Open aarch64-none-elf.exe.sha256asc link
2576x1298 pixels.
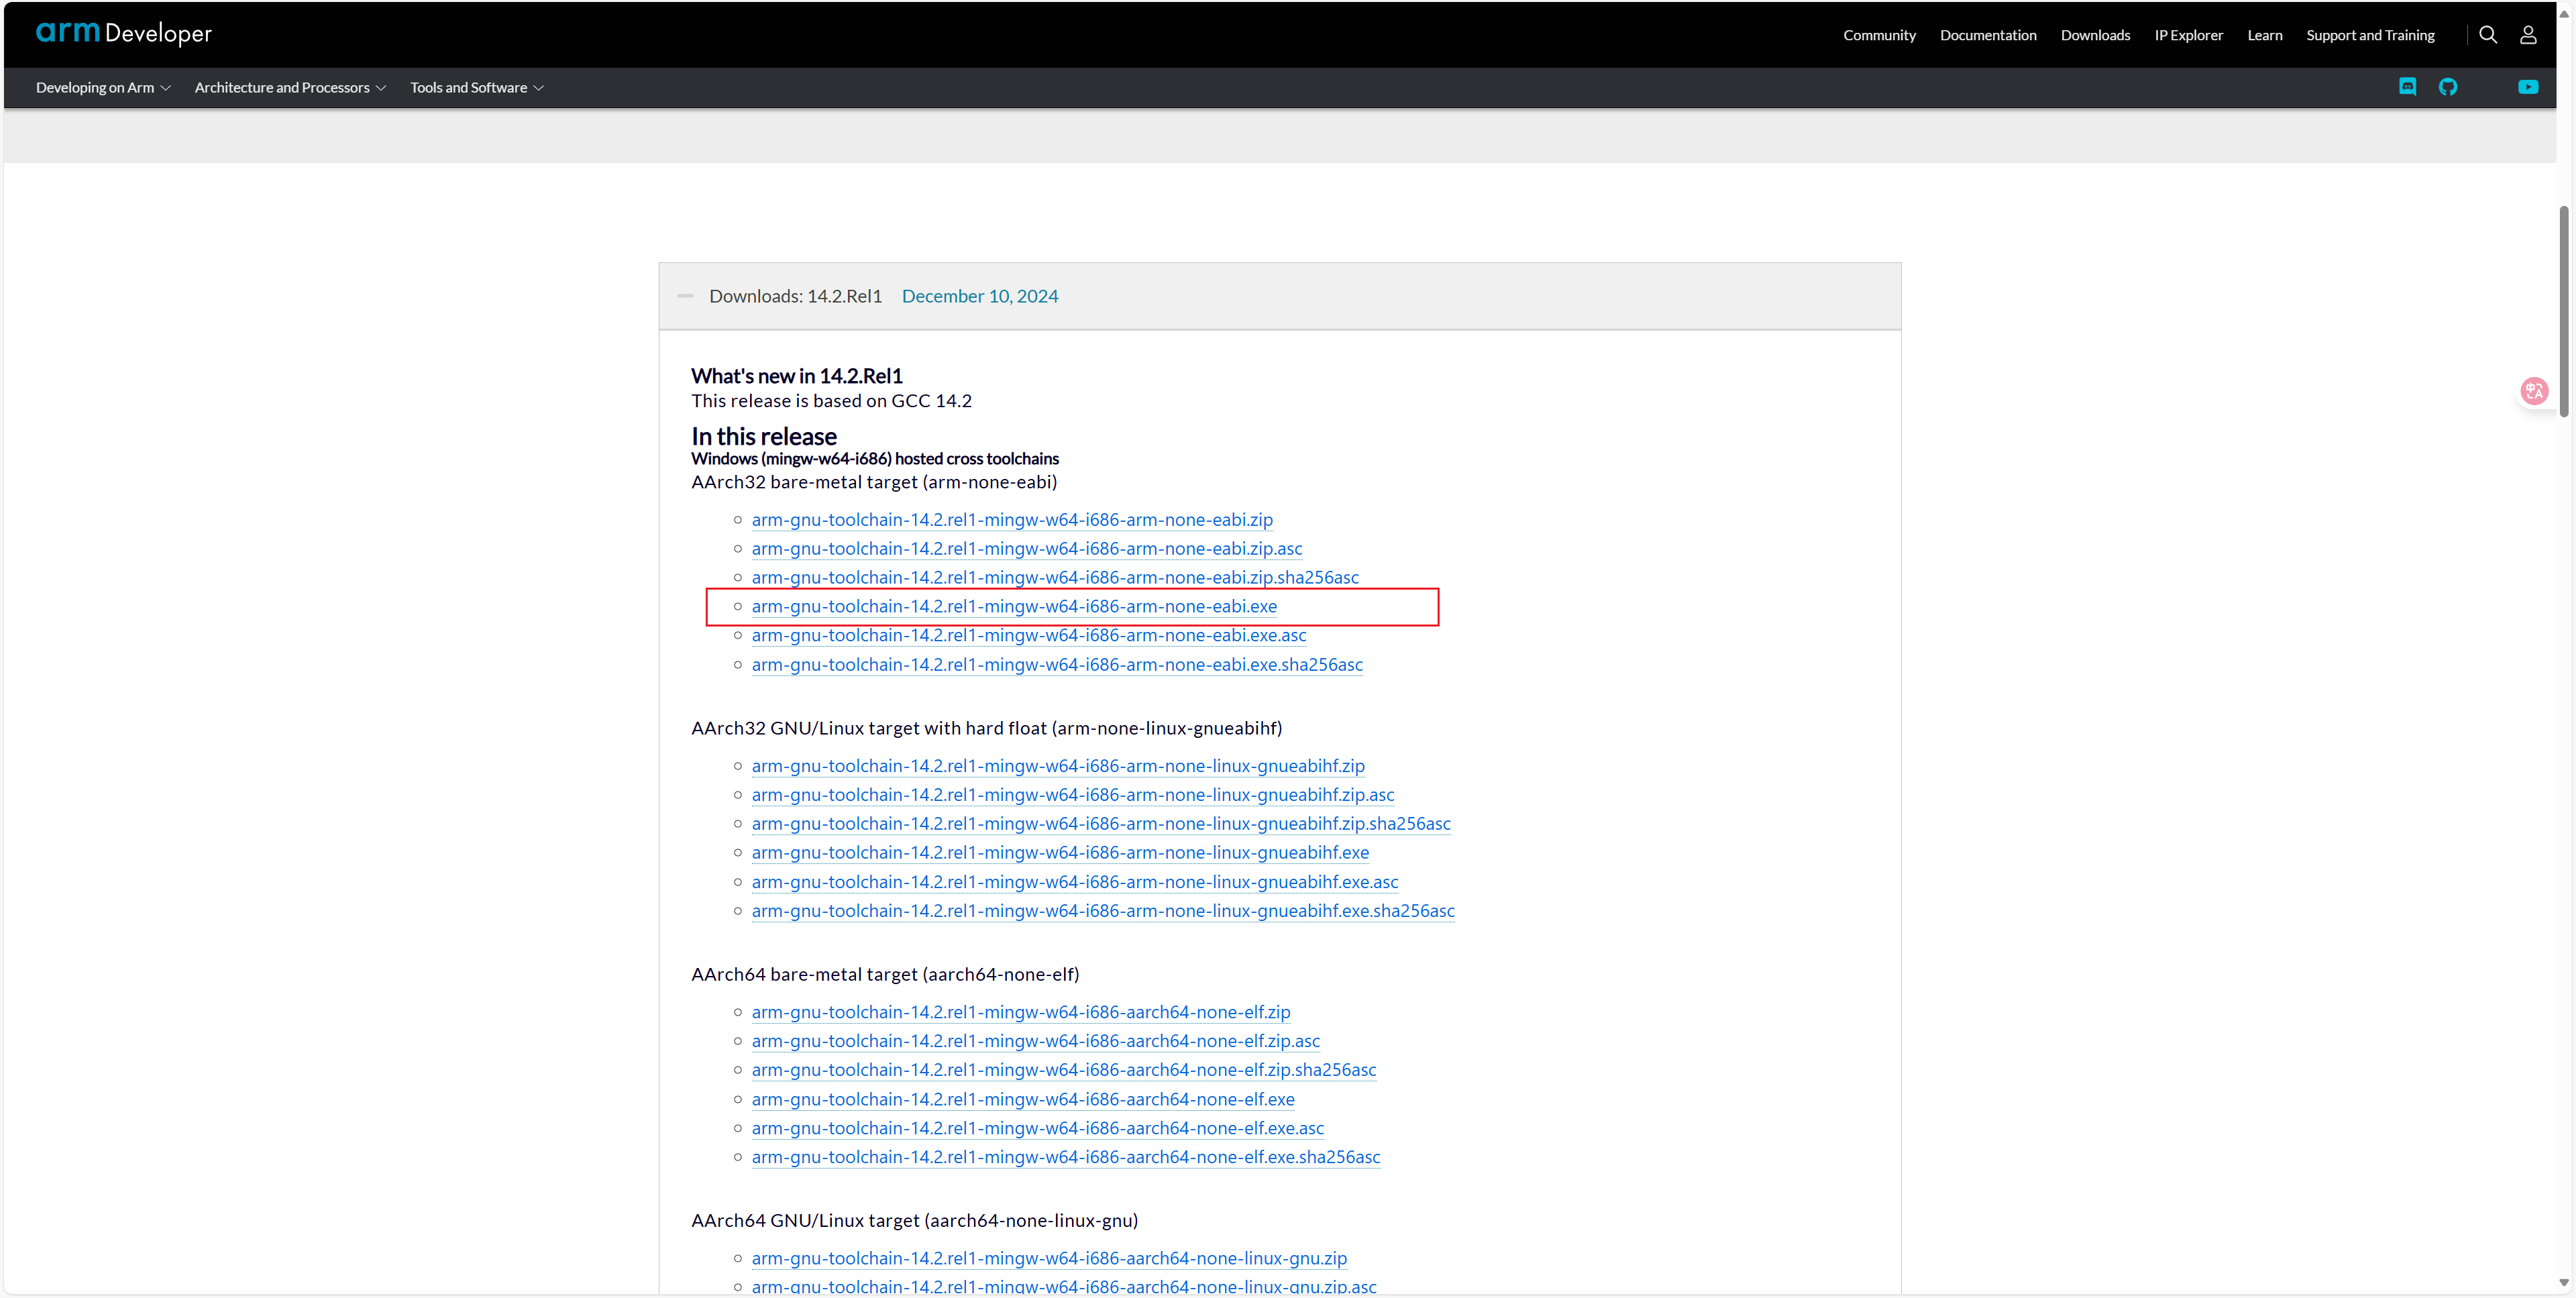click(1066, 1157)
